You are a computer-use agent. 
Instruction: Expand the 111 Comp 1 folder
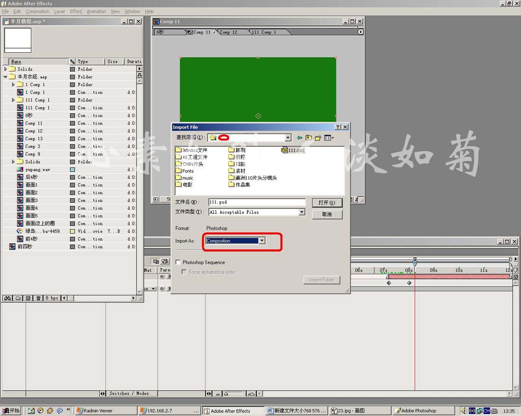13,100
